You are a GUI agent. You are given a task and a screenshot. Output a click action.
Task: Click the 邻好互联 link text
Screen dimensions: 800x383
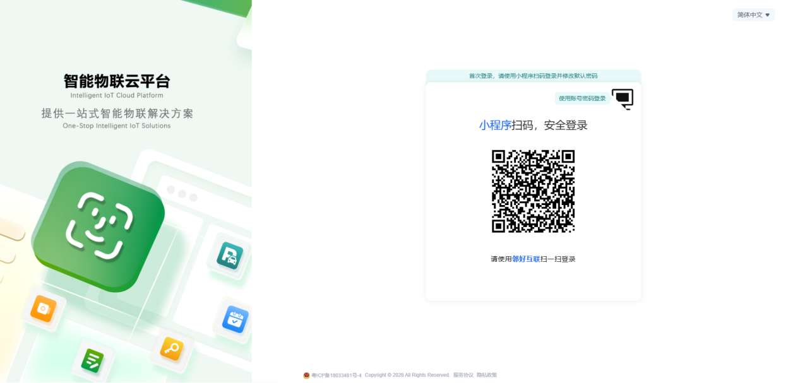(526, 259)
